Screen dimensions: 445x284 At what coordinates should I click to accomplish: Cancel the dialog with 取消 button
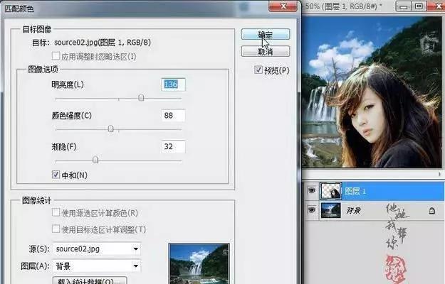(x=266, y=52)
